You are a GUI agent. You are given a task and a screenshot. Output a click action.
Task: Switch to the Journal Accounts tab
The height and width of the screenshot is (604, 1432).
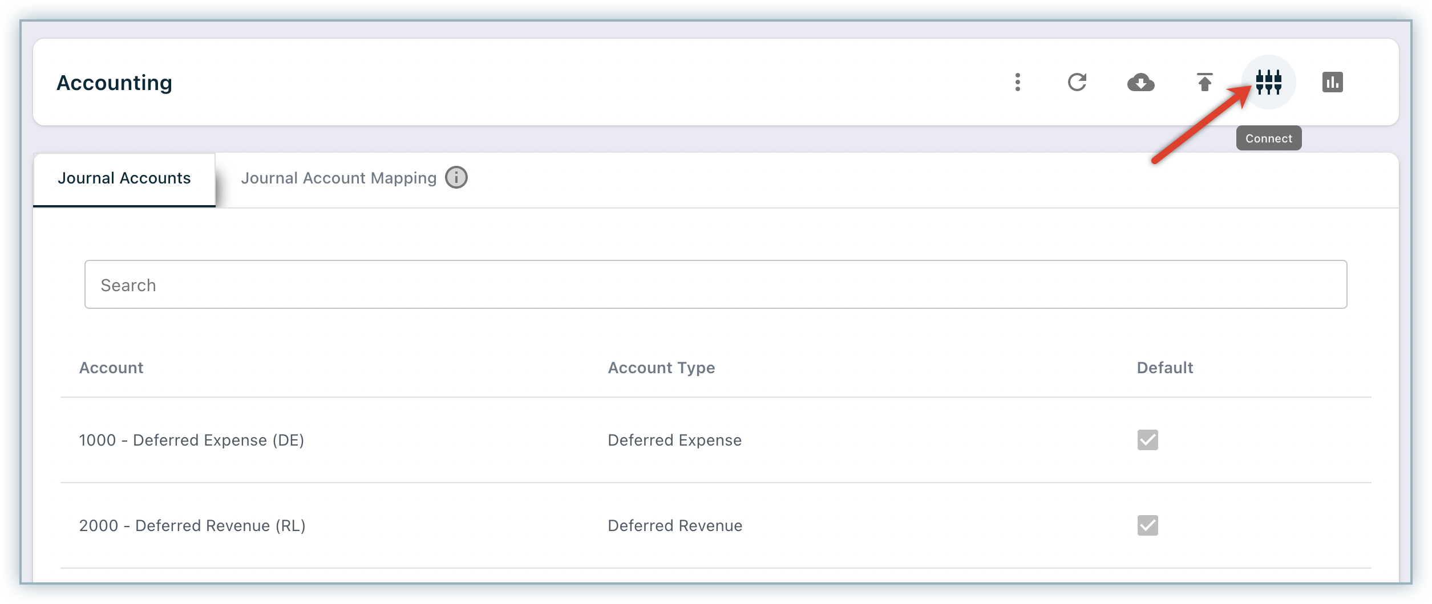click(124, 178)
